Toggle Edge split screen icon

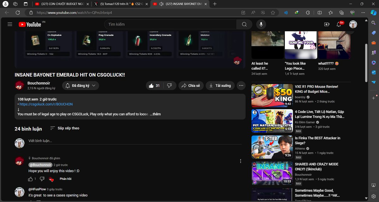pos(320,13)
